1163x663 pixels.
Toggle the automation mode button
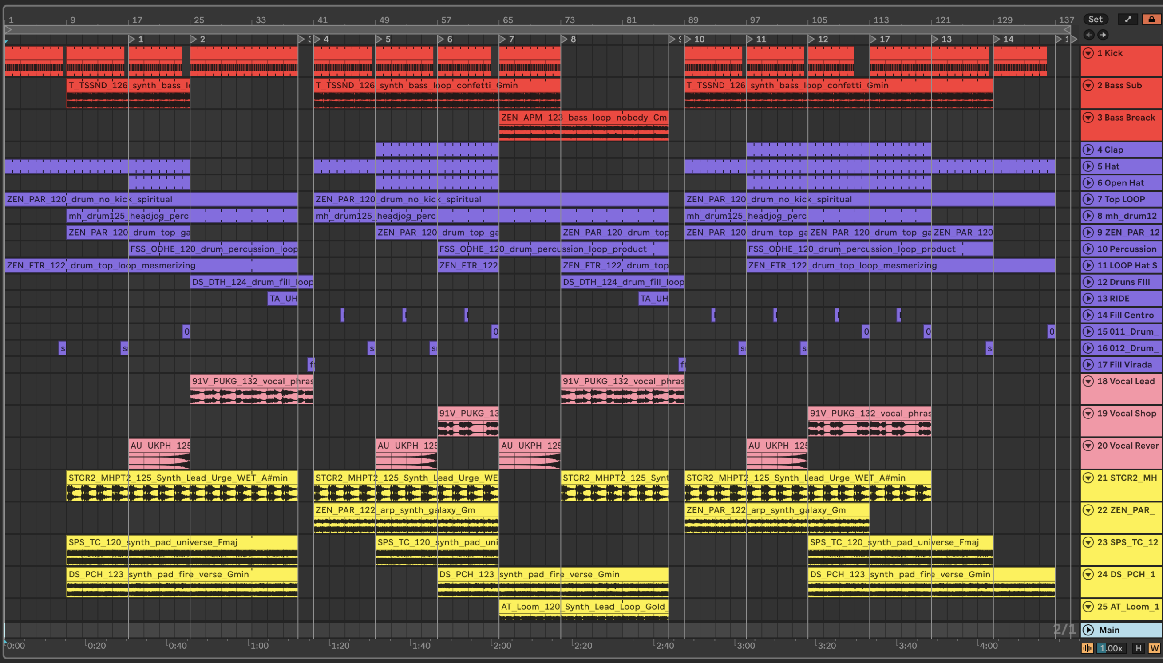point(1128,19)
